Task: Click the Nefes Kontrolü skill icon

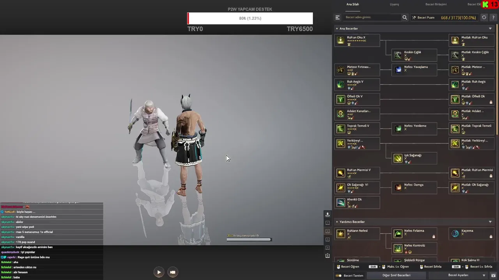Action: [x=398, y=248]
